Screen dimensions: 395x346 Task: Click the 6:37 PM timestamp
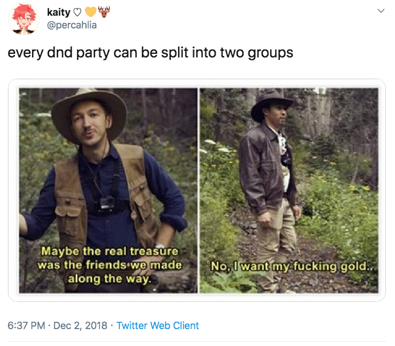[26, 325]
